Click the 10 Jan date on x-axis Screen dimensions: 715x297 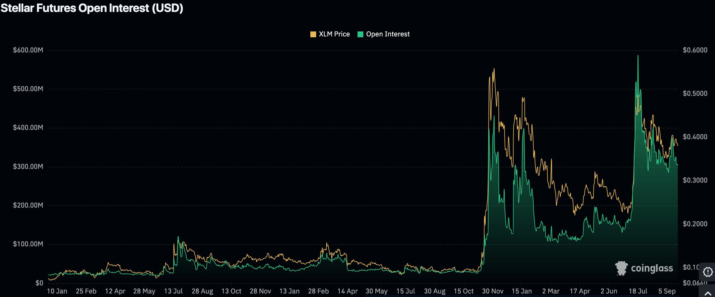pyautogui.click(x=57, y=291)
